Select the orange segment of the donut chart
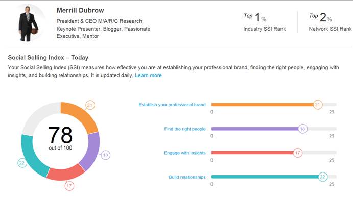Viewport: 353px width, 198px height. [81, 115]
